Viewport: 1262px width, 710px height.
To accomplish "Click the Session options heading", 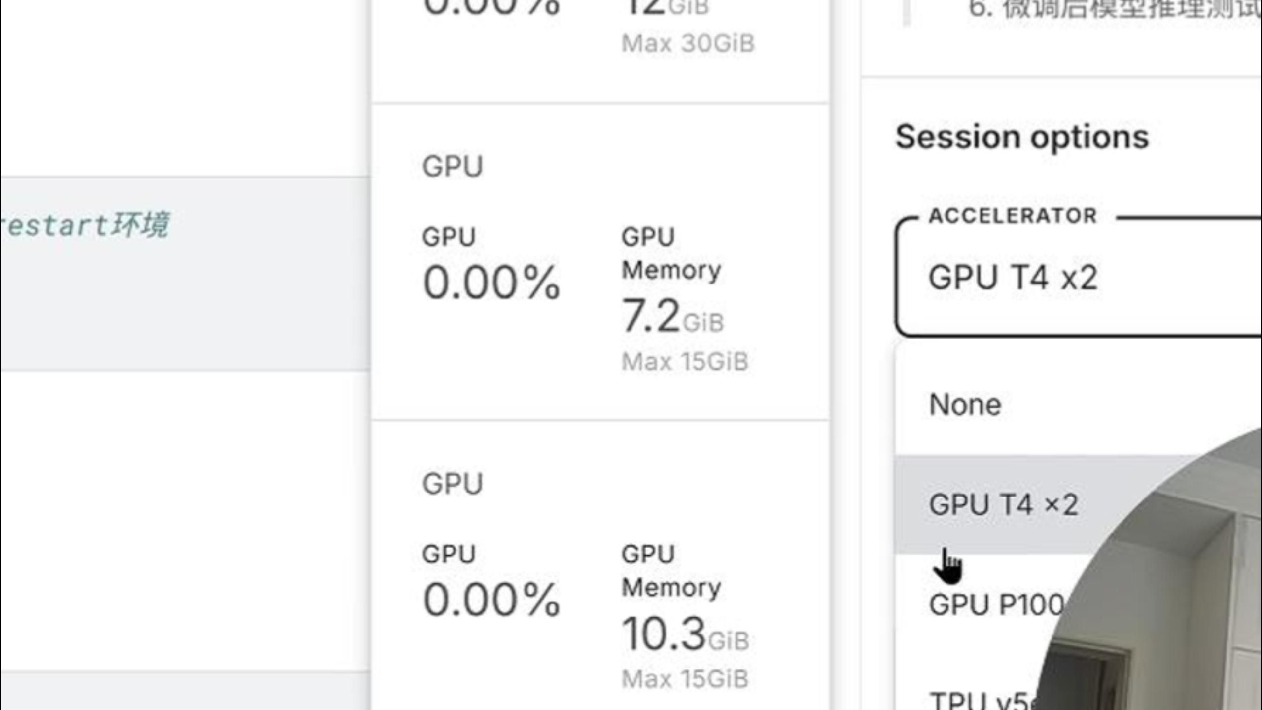I will pos(1022,137).
